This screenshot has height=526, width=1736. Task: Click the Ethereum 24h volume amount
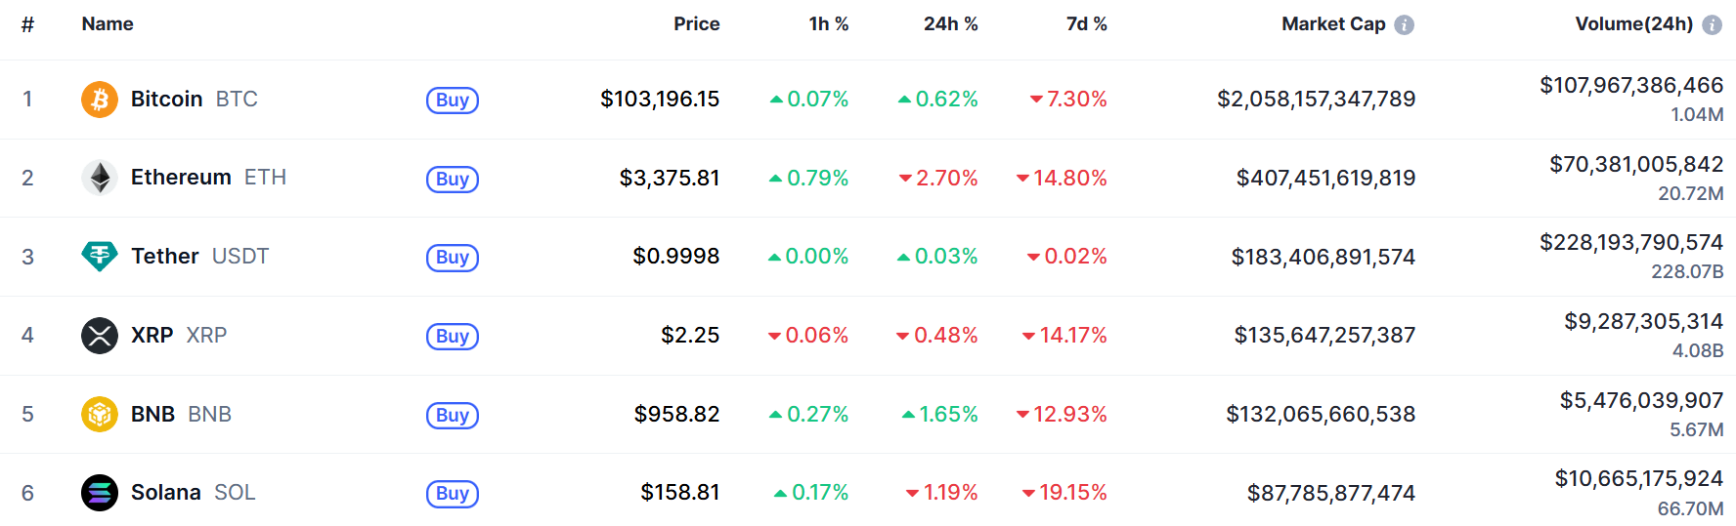[1635, 165]
